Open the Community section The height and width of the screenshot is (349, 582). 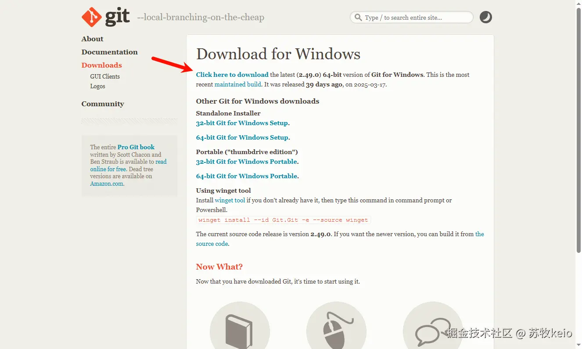coord(103,104)
